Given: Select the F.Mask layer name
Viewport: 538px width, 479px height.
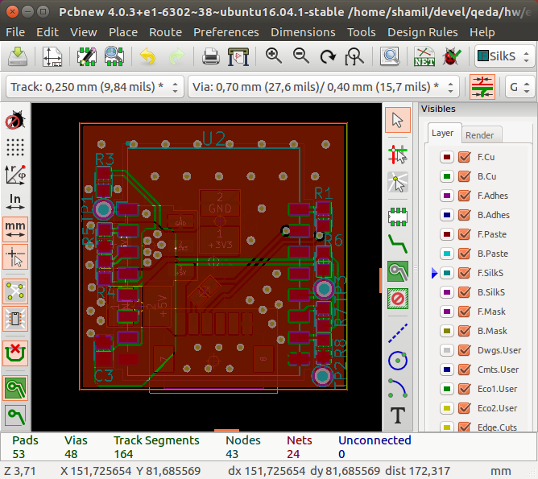Looking at the screenshot, I should point(491,312).
